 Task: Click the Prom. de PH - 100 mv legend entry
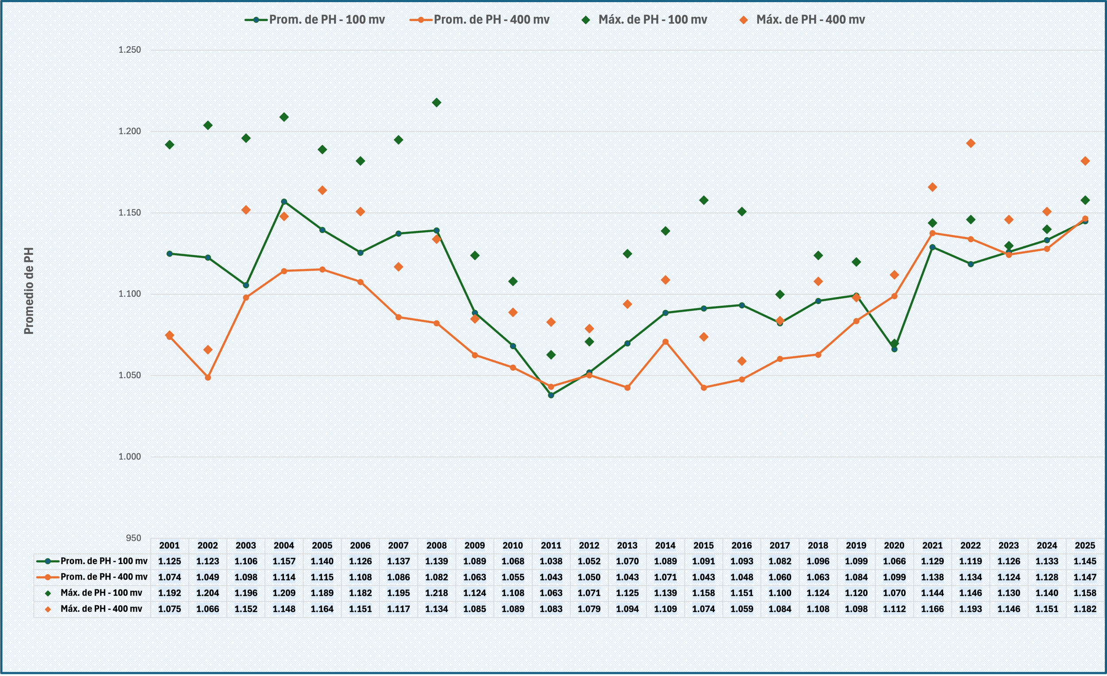pos(314,20)
